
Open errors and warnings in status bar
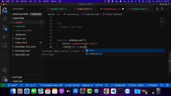pos(30,85)
